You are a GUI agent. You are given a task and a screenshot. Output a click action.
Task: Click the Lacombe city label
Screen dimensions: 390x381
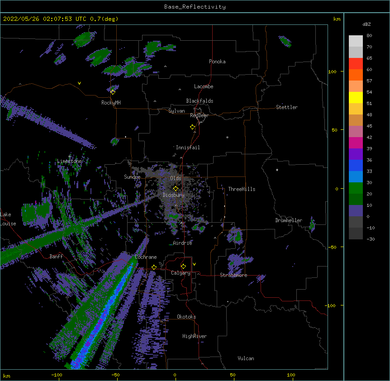(204, 86)
